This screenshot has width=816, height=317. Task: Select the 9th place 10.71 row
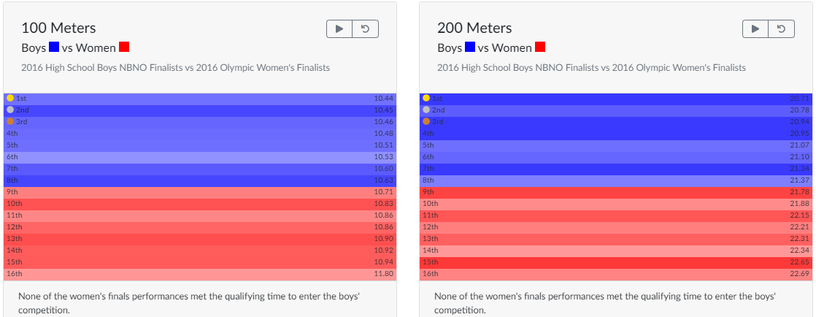pos(199,192)
